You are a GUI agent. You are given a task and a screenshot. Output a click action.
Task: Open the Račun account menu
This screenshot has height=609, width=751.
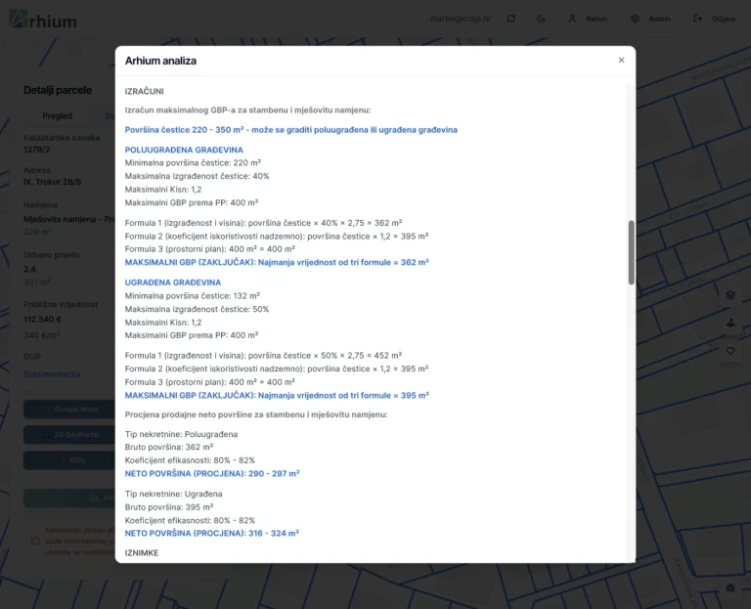pos(587,19)
